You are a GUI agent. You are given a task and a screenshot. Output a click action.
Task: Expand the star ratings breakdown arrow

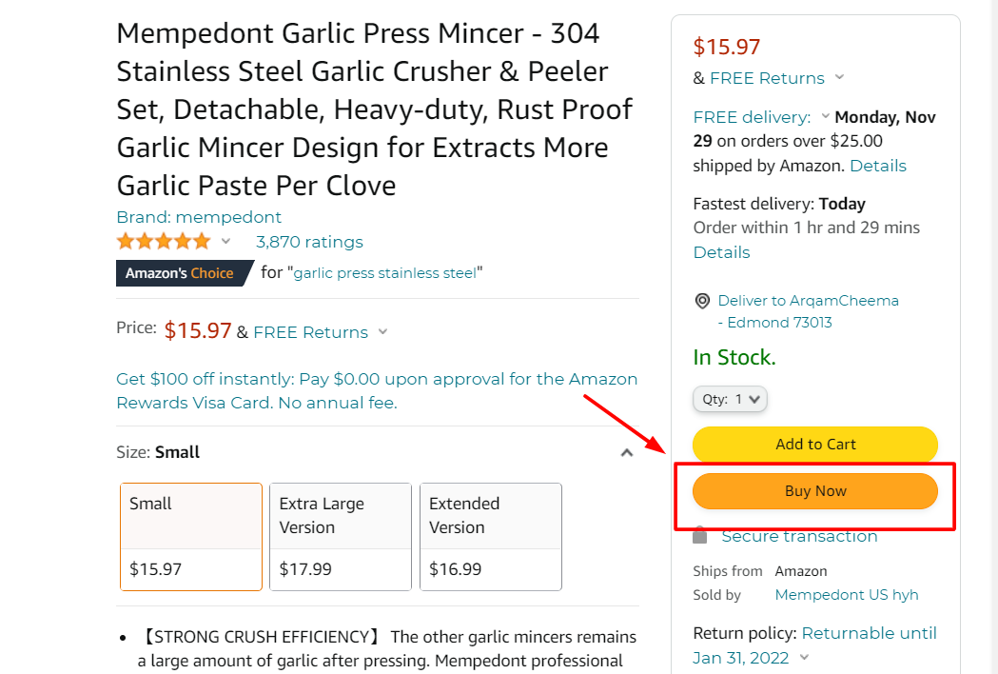[225, 242]
